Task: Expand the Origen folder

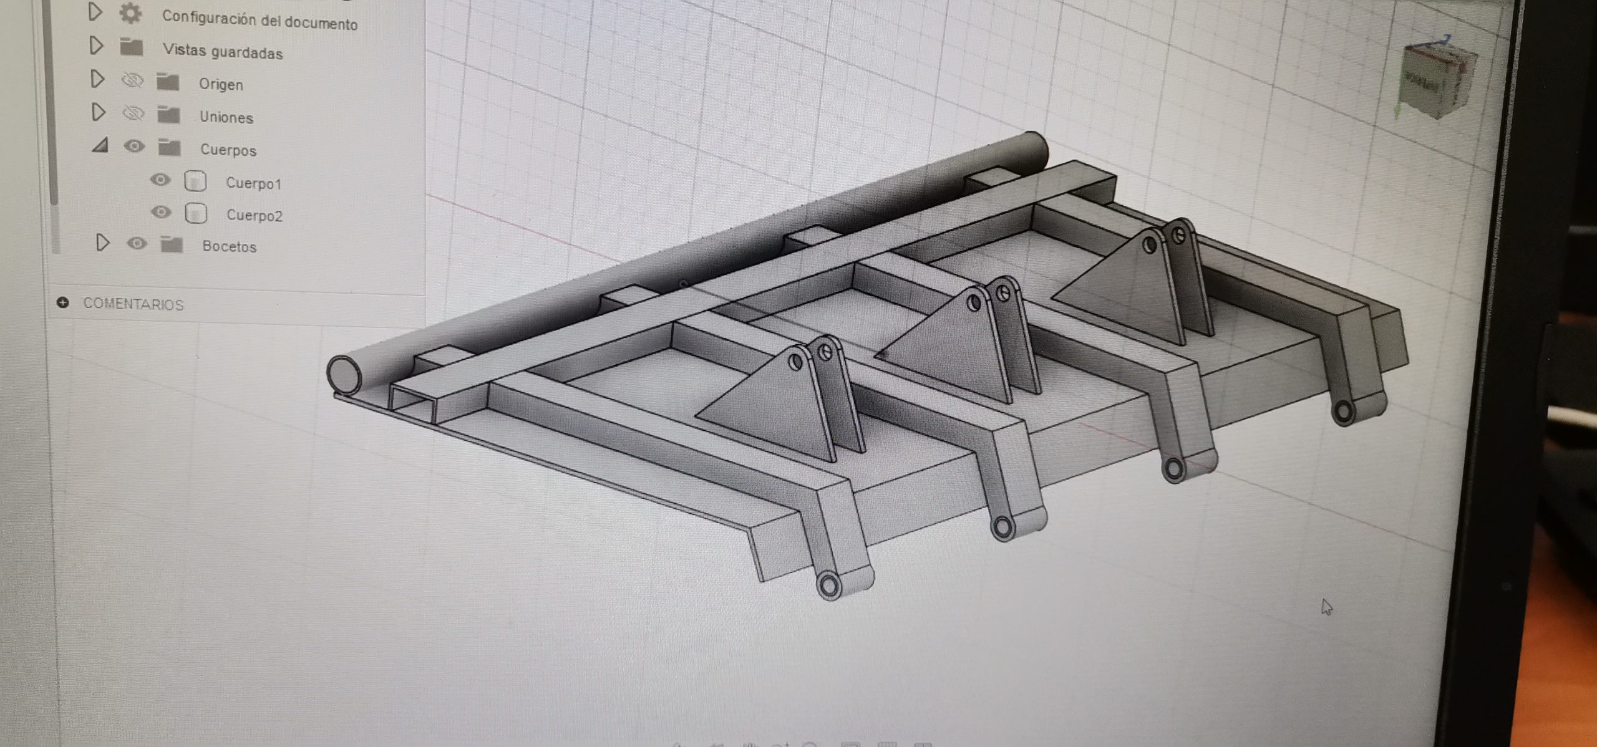Action: [97, 79]
